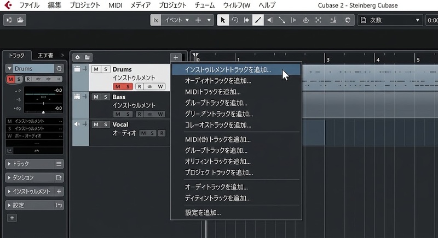This screenshot has height=238, width=438.
Task: Toggle Mute on the Vocal track
Action: (x=96, y=124)
